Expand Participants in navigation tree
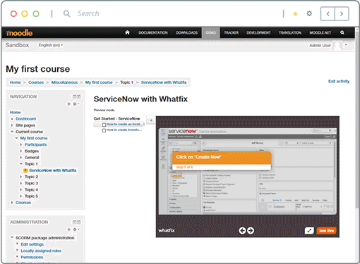This screenshot has height=264, width=360. point(21,144)
